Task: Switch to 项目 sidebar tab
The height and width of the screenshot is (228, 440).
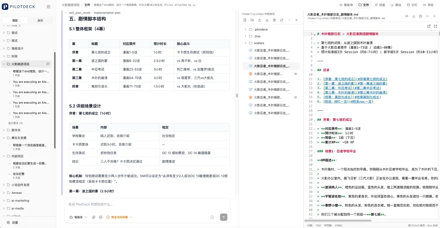Action: (x=15, y=20)
